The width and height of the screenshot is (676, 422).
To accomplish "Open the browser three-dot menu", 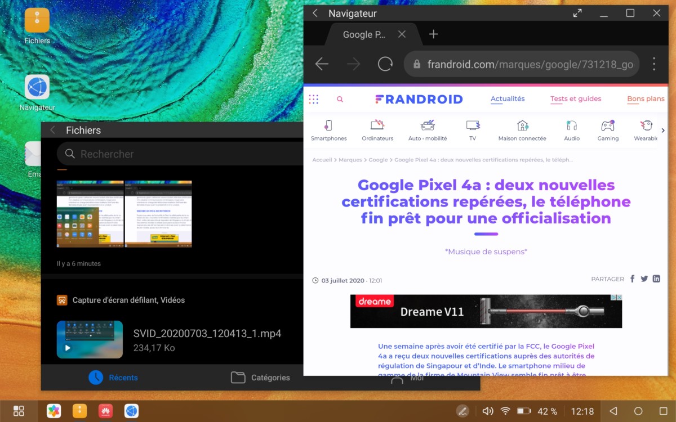I will point(654,64).
